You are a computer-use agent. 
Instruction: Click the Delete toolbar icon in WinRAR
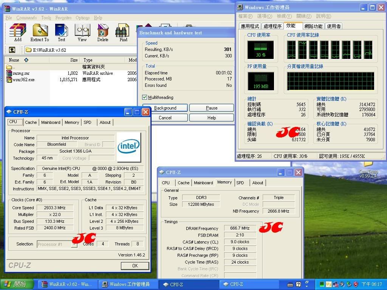point(103,31)
